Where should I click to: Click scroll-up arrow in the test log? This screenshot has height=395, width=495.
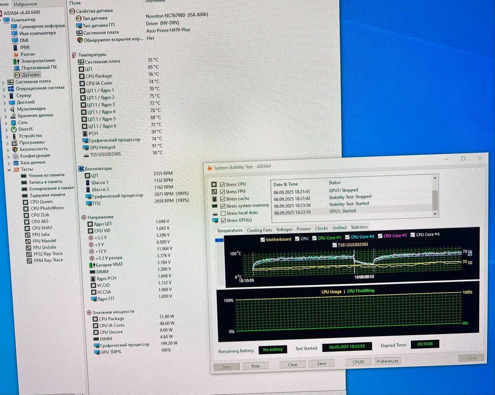pyautogui.click(x=435, y=178)
